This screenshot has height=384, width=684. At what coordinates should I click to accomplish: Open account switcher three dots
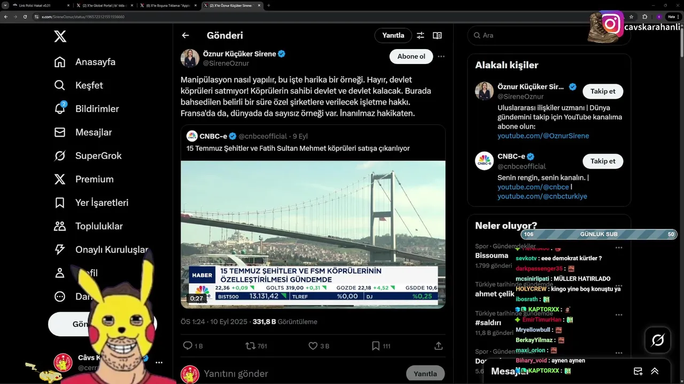(x=159, y=363)
